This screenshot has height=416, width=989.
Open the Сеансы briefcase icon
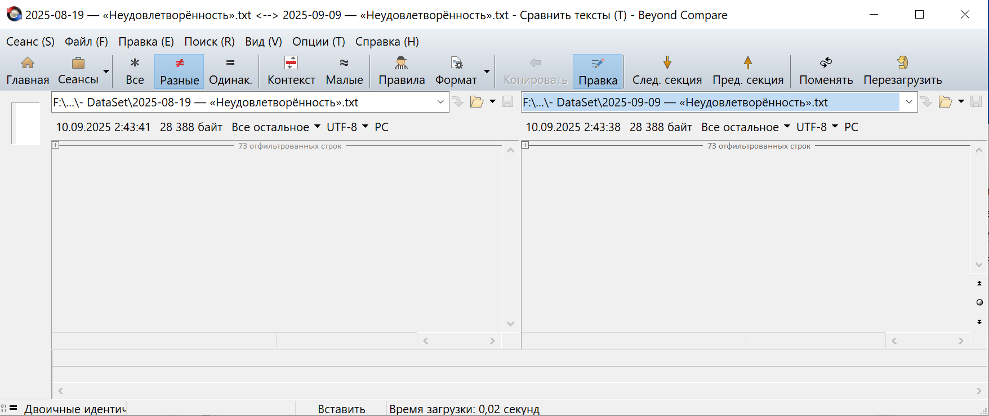tap(78, 63)
